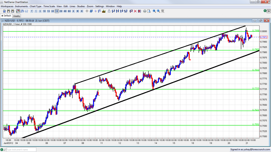Open the Lines menu
This screenshot has height=152, width=271.
coord(73,6)
